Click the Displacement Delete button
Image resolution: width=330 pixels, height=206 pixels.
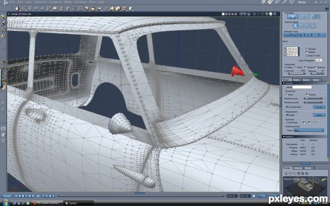click(319, 115)
